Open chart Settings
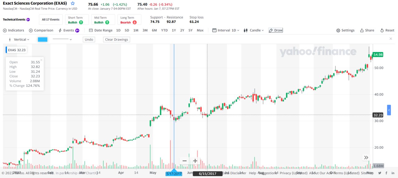The height and width of the screenshot is (178, 398). coord(345,30)
